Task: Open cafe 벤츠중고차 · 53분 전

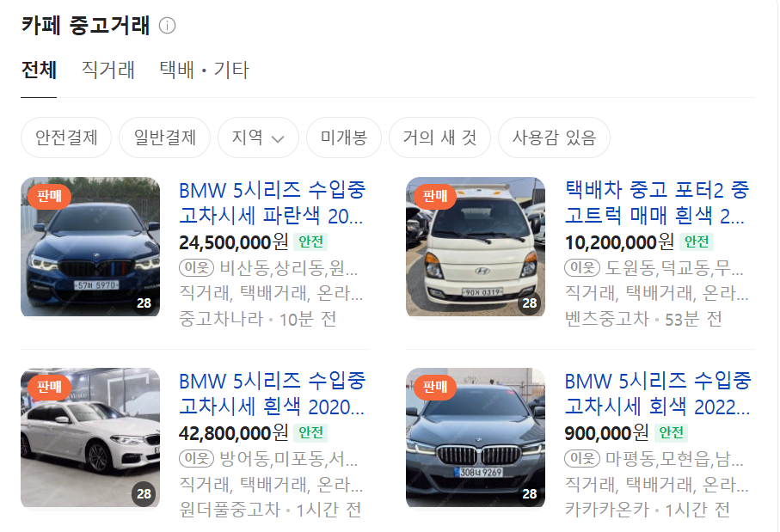Action: pyautogui.click(x=643, y=319)
